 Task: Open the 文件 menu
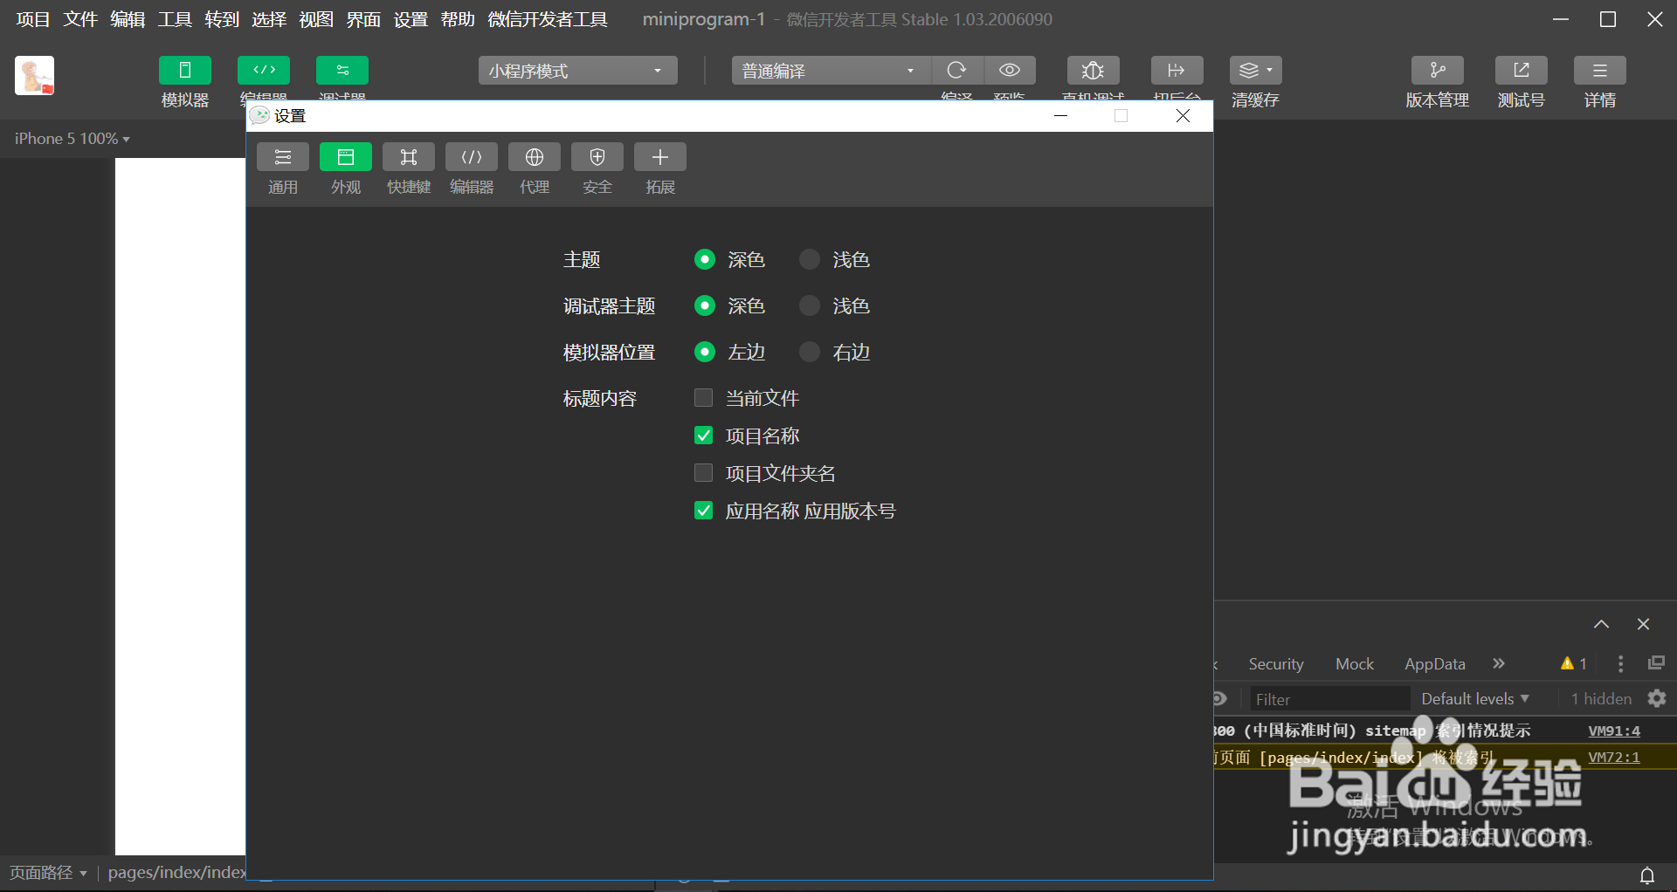80,19
